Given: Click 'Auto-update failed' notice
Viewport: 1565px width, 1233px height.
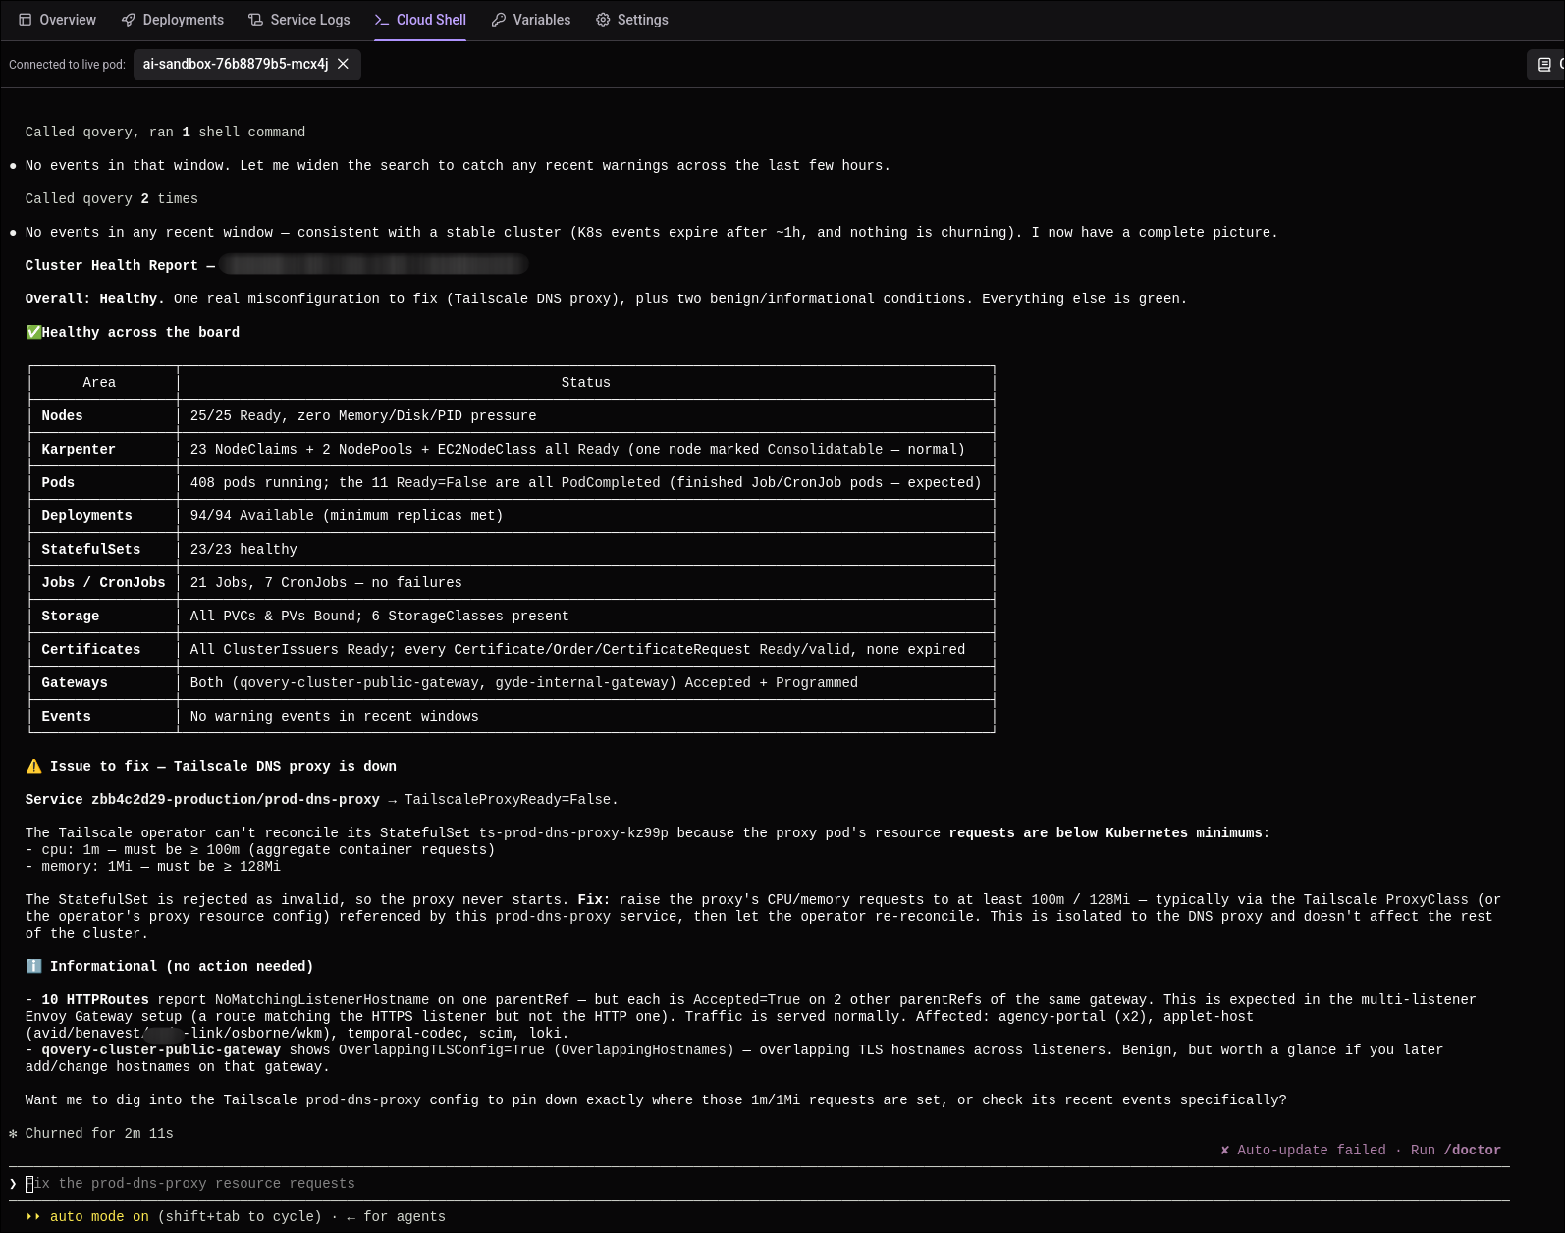Looking at the screenshot, I should click(x=1312, y=1151).
